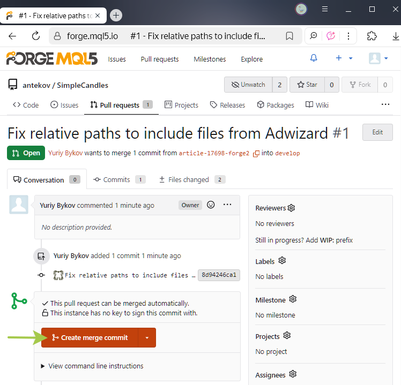Image resolution: width=401 pixels, height=385 pixels.
Task: Click Edit next to pull request title
Action: 377,132
